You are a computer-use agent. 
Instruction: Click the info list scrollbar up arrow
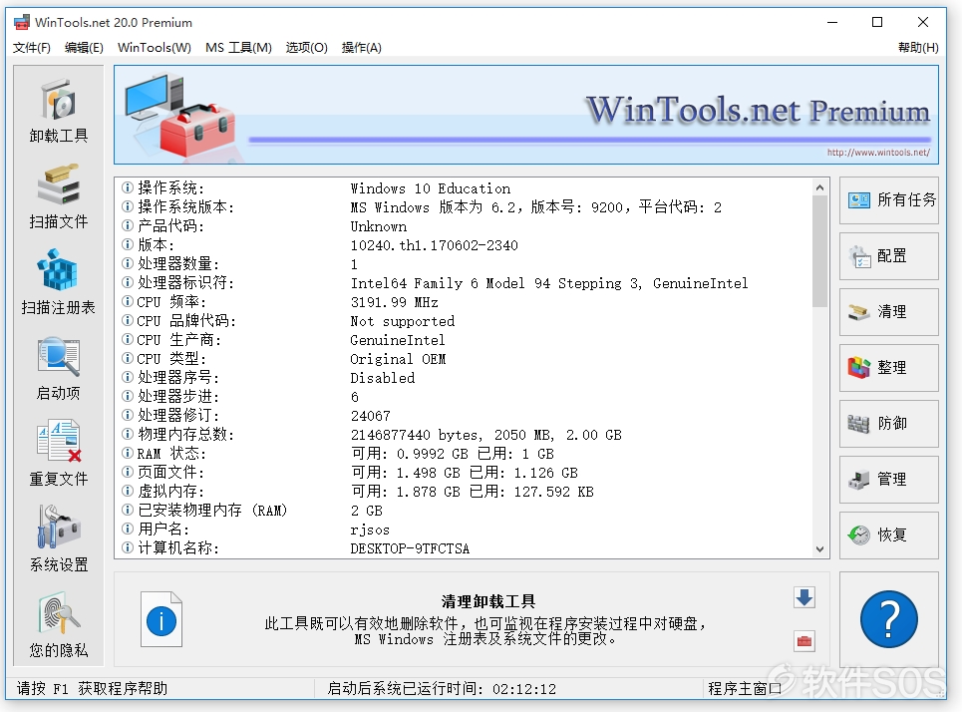pos(819,187)
